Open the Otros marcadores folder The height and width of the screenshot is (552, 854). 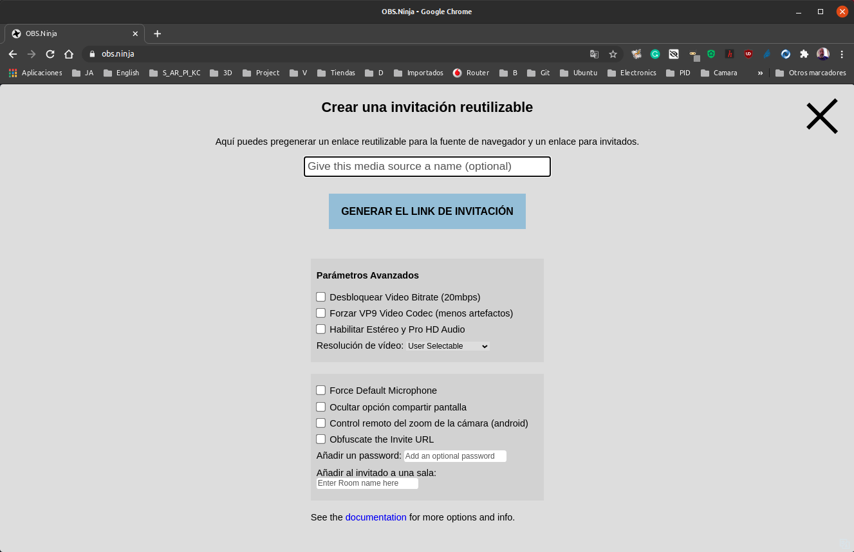click(x=811, y=73)
